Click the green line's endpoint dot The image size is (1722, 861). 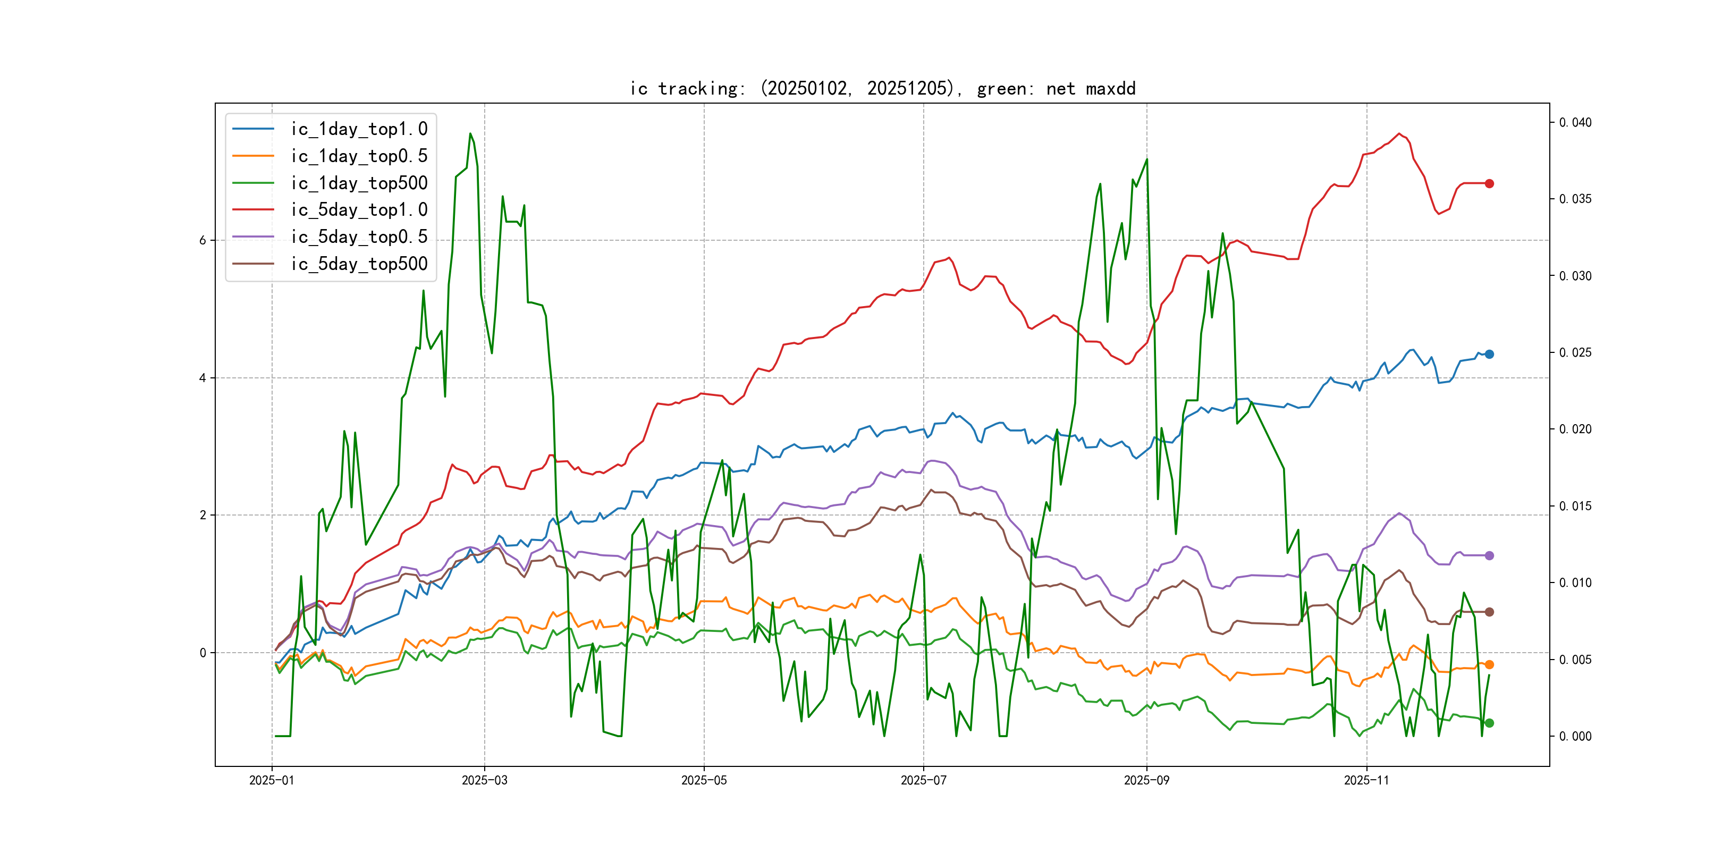[x=1489, y=723]
